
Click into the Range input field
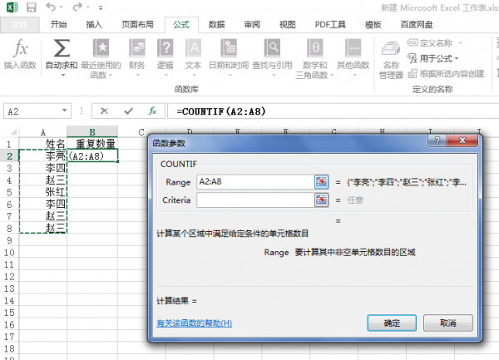coord(255,182)
